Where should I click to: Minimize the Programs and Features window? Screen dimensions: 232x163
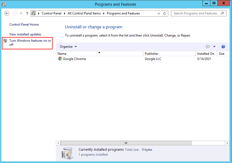[x=206, y=3]
